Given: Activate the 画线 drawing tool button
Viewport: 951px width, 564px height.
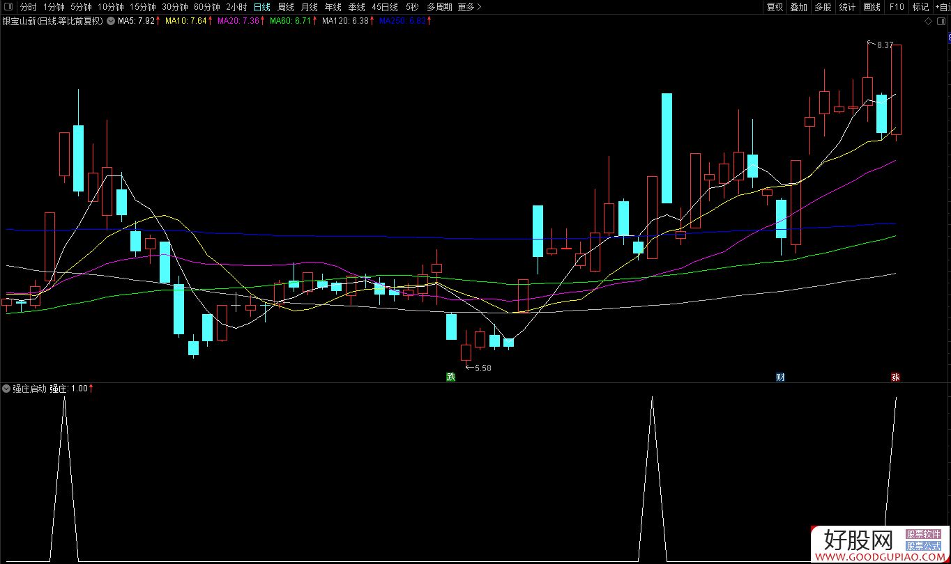Looking at the screenshot, I should (872, 7).
